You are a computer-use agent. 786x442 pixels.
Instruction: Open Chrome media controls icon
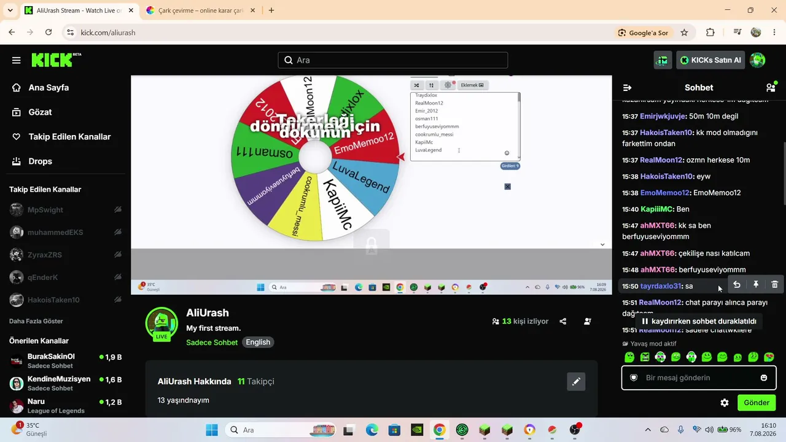pyautogui.click(x=737, y=33)
